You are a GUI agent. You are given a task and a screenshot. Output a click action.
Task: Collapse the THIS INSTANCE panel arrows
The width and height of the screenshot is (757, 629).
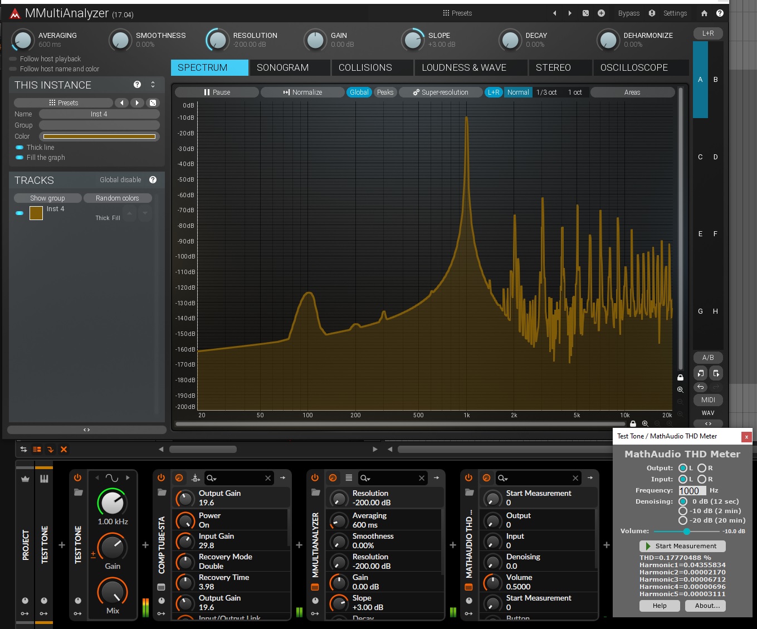(153, 85)
